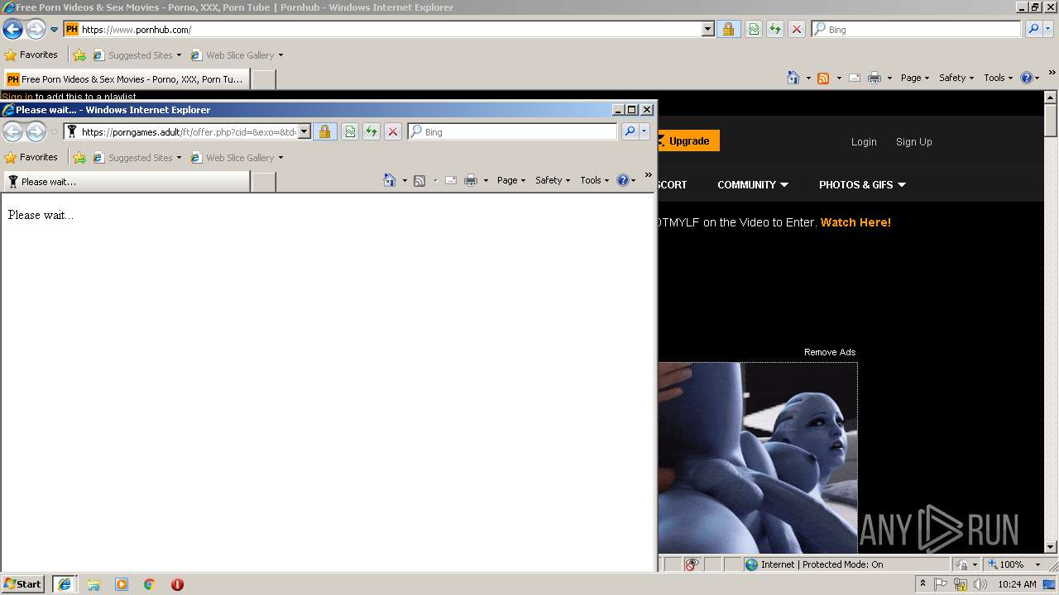Click Help icon in main window command bar

click(x=1027, y=78)
